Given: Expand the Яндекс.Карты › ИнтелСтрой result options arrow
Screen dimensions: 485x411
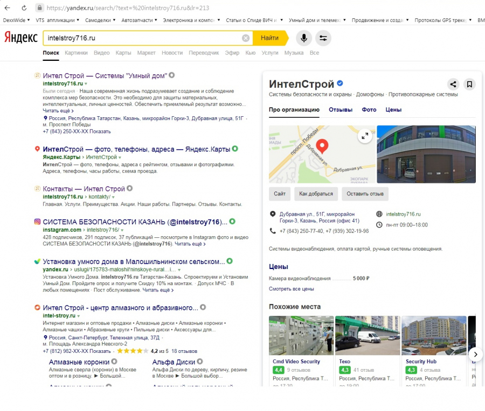Looking at the screenshot, I should point(120,157).
